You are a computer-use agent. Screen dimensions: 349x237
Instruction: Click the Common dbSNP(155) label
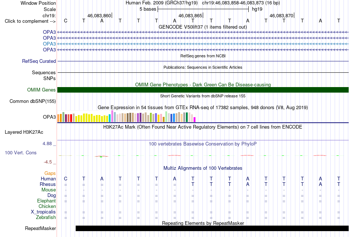(x=32, y=101)
